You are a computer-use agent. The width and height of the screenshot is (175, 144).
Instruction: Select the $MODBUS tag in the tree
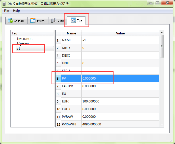tap(24, 39)
